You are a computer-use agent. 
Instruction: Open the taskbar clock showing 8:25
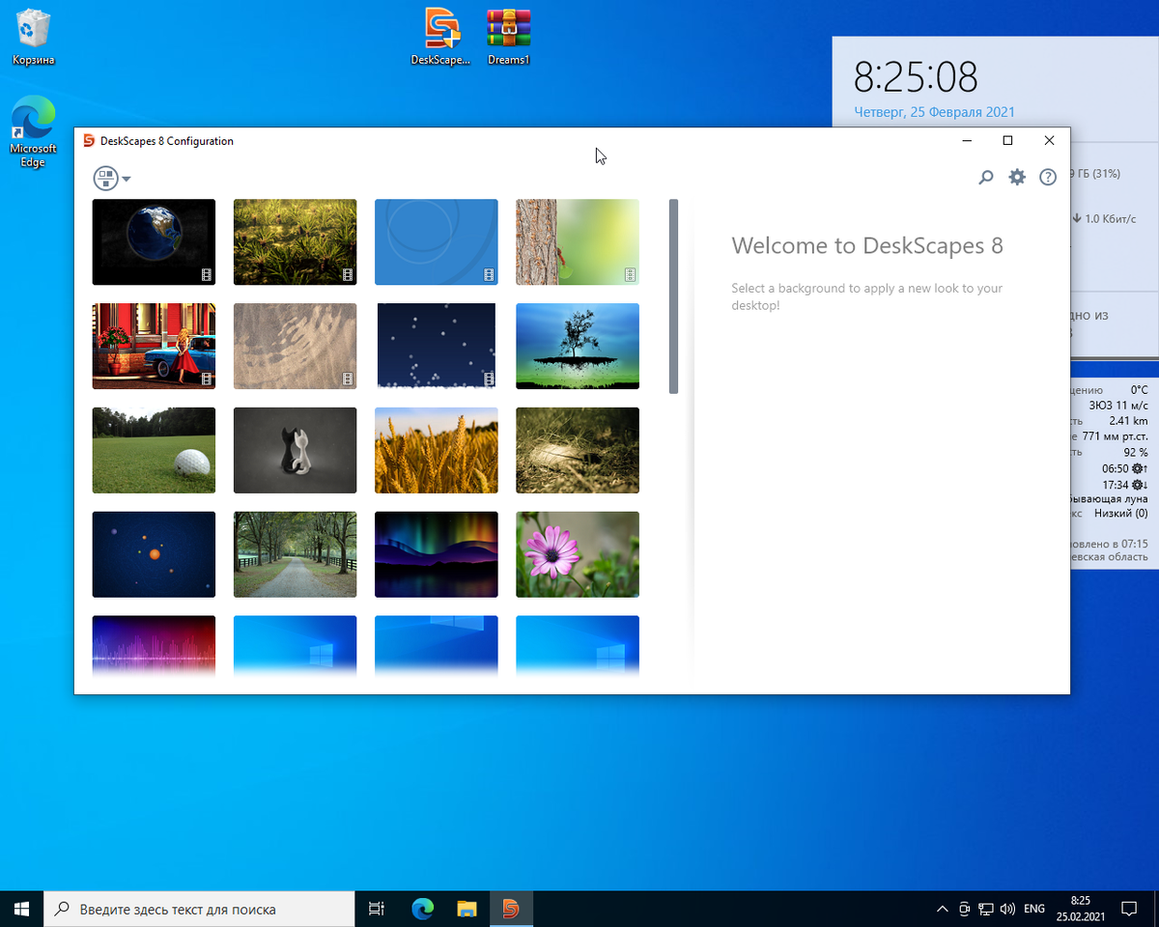pyautogui.click(x=1081, y=909)
